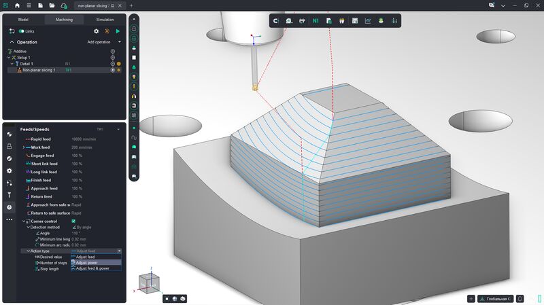The image size is (544, 305).
Task: Select Adjust feed & power option
Action: pos(95,268)
